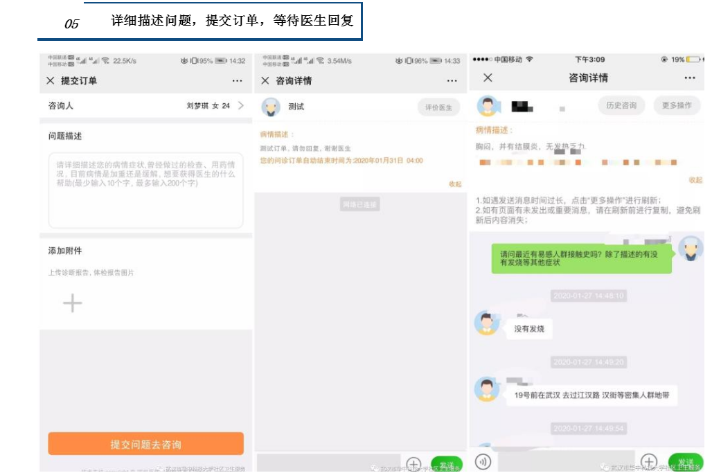The width and height of the screenshot is (721, 473).
Task: Click the 评价医生 button next to 测试
Action: click(x=438, y=107)
